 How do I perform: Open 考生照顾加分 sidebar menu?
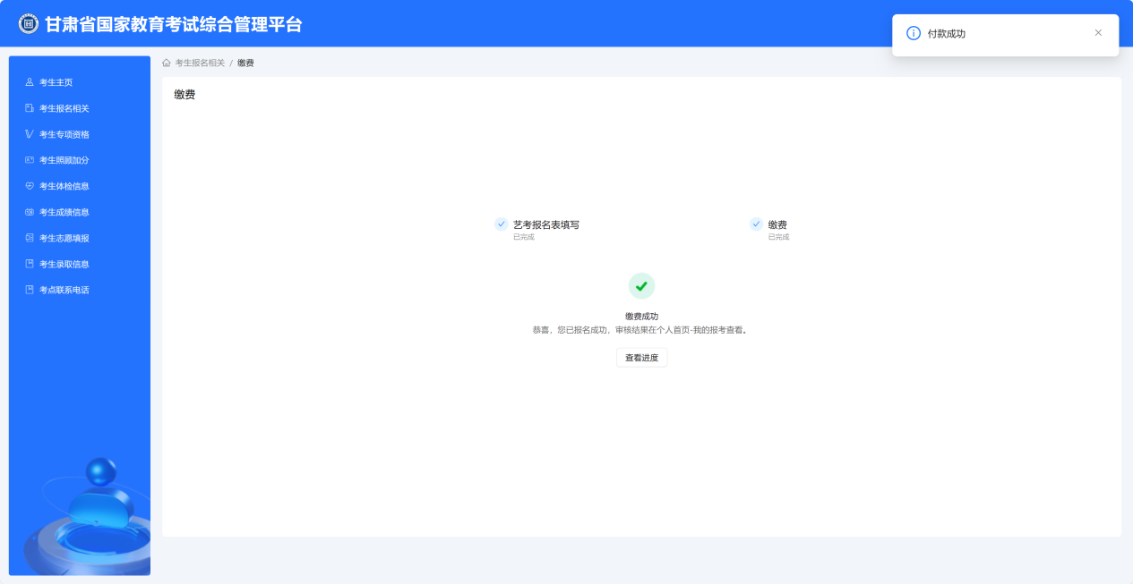[64, 160]
